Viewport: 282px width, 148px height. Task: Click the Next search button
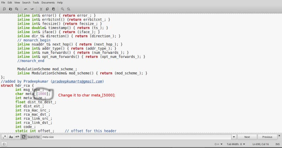247,137
